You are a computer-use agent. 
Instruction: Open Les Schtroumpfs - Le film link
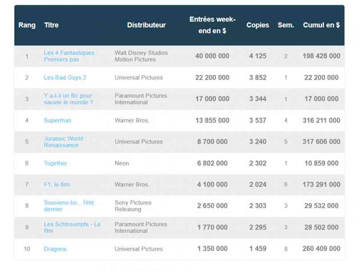[72, 228]
